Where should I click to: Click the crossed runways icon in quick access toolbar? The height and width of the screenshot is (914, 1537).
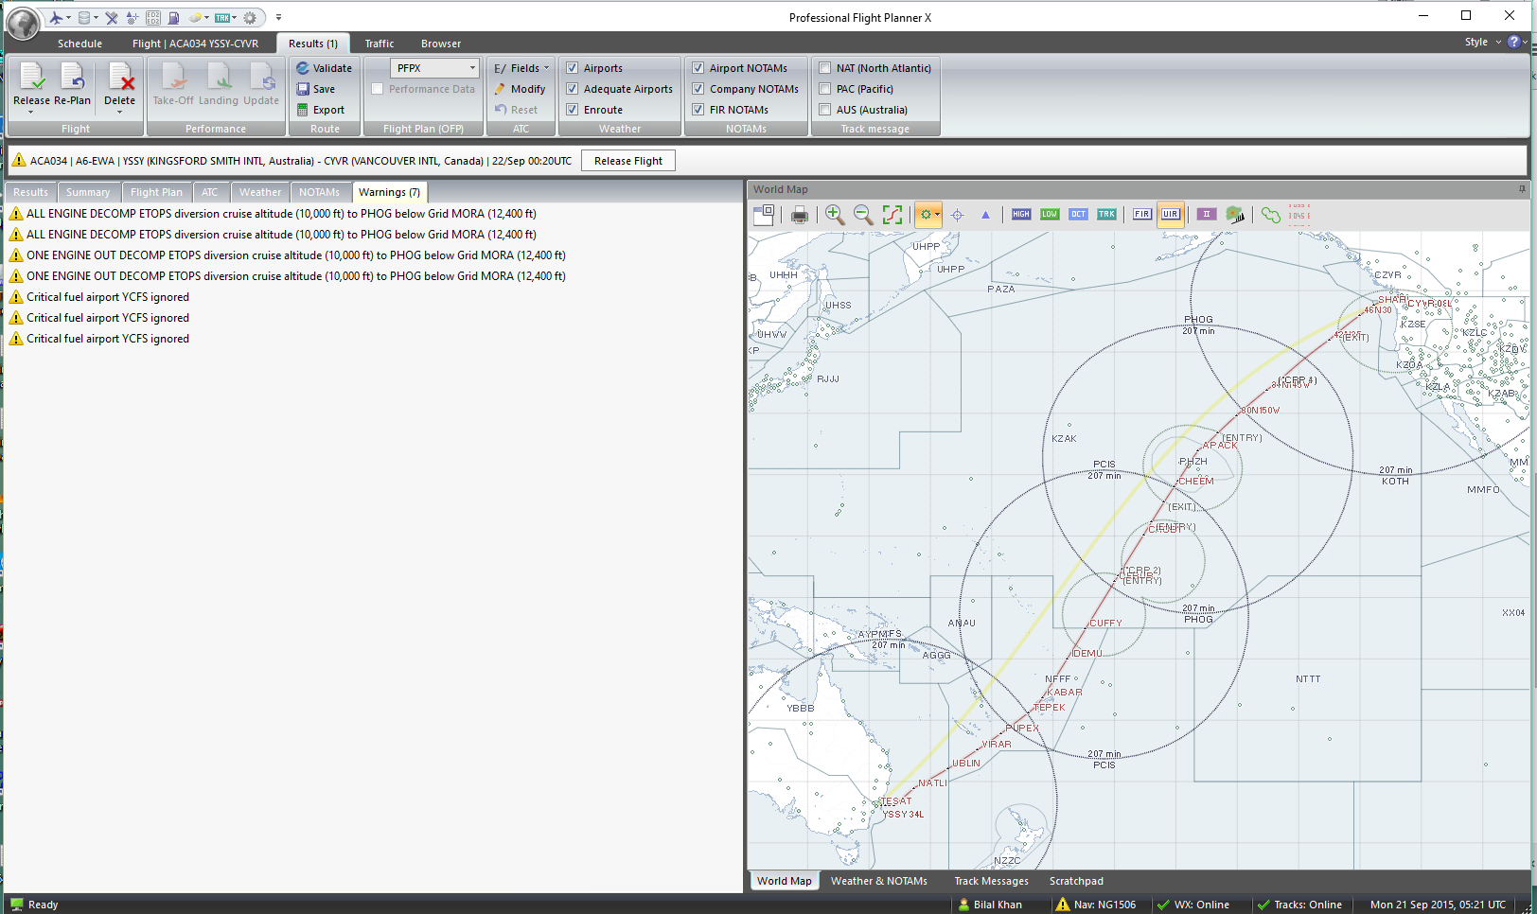tap(112, 17)
